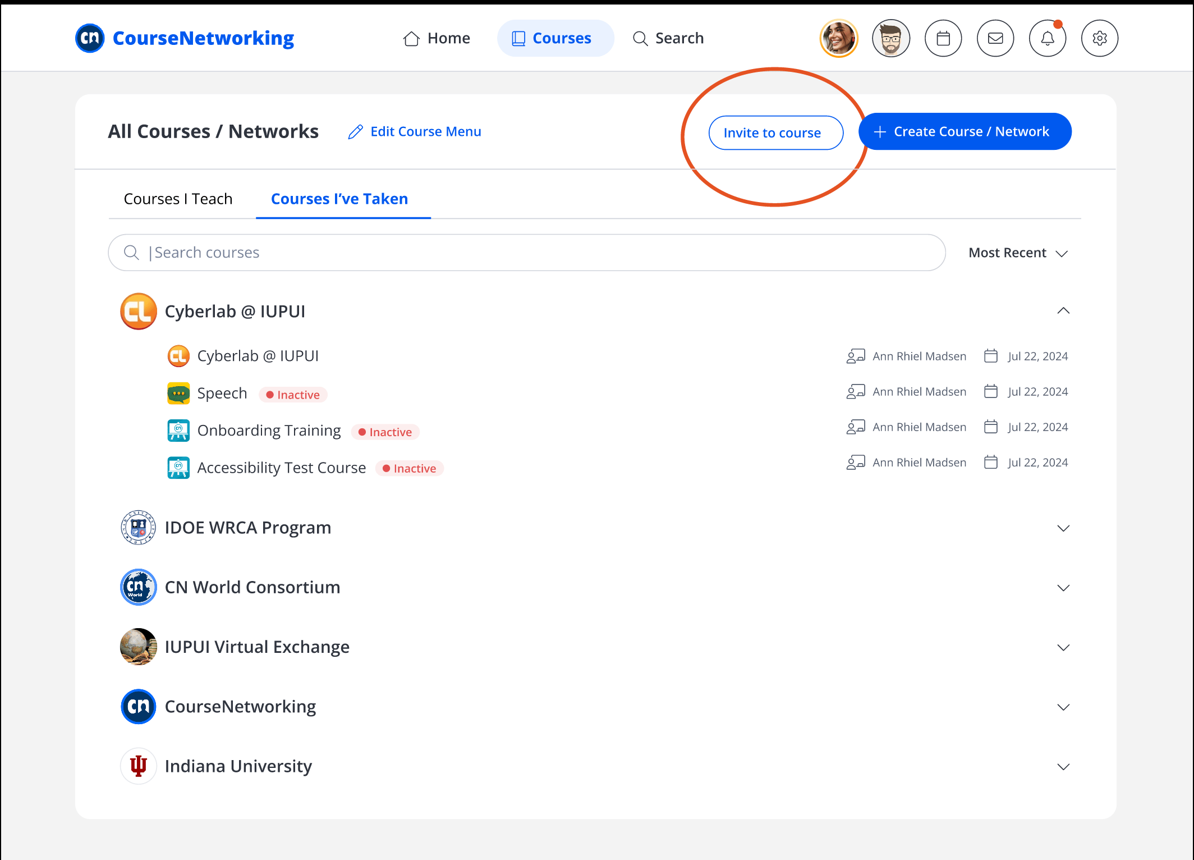Click the Indiana University trident logo

[139, 766]
